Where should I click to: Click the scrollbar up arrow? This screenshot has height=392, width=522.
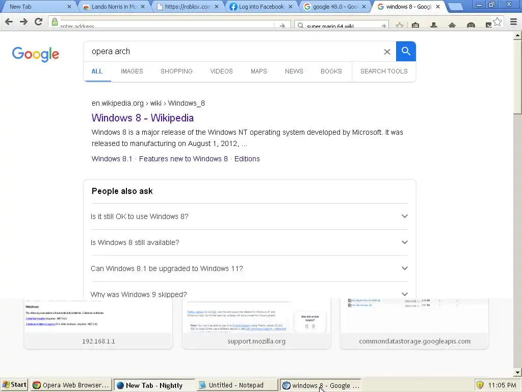[x=517, y=35]
